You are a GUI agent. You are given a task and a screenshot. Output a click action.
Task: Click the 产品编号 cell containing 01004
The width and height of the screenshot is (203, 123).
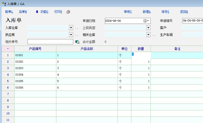pos(35,75)
